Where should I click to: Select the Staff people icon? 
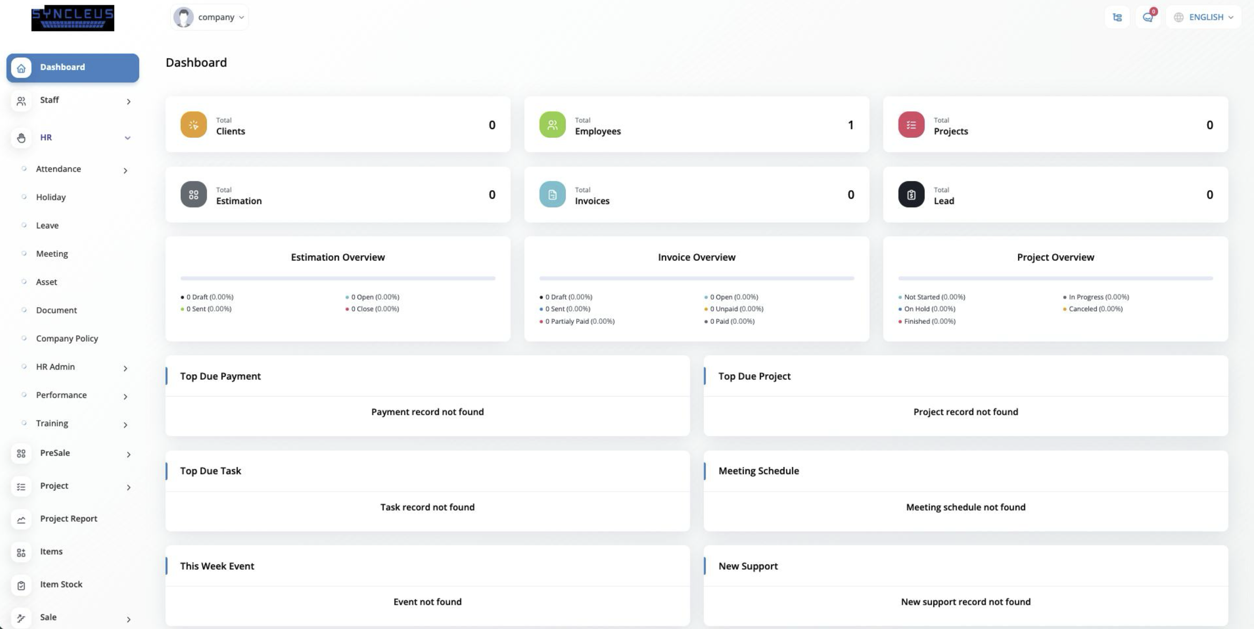click(x=21, y=101)
